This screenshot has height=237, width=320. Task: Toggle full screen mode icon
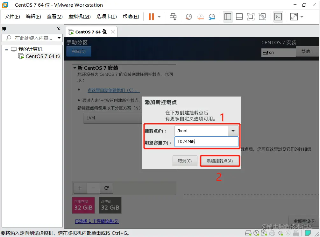(251, 17)
